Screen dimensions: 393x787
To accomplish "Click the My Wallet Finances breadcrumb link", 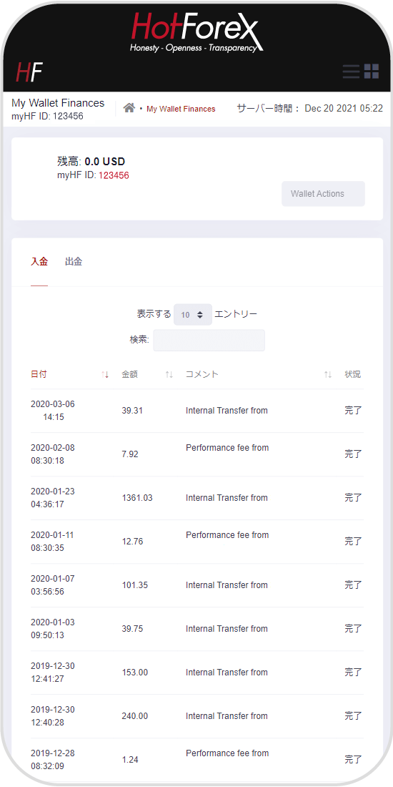I will pyautogui.click(x=181, y=109).
